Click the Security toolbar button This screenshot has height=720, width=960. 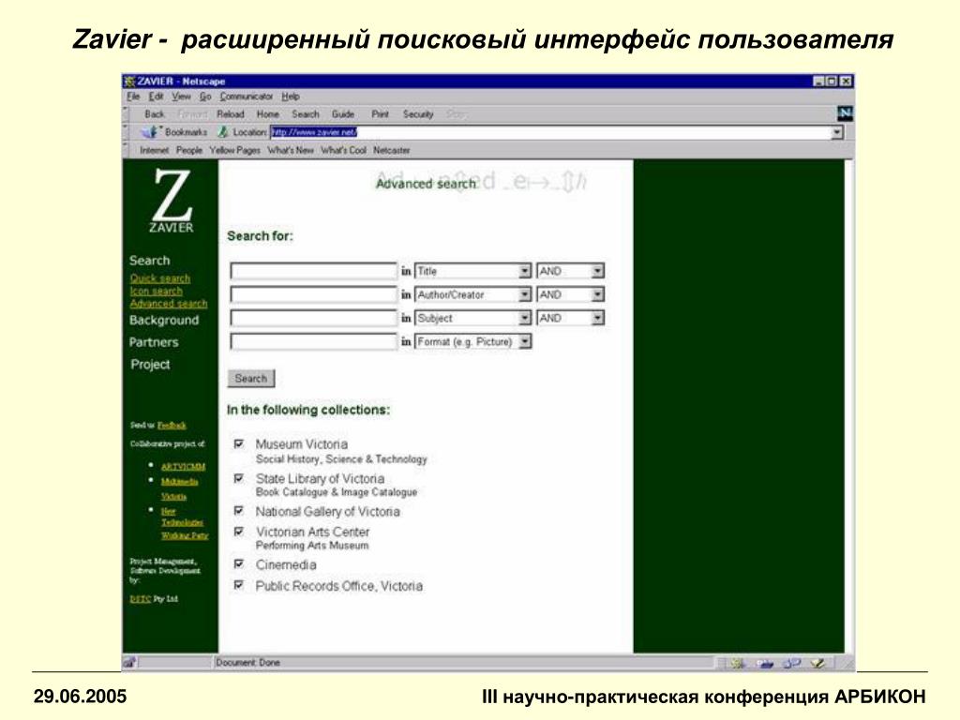pyautogui.click(x=418, y=113)
